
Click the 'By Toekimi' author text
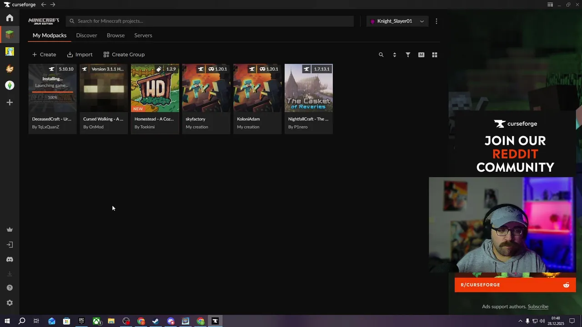(x=145, y=127)
